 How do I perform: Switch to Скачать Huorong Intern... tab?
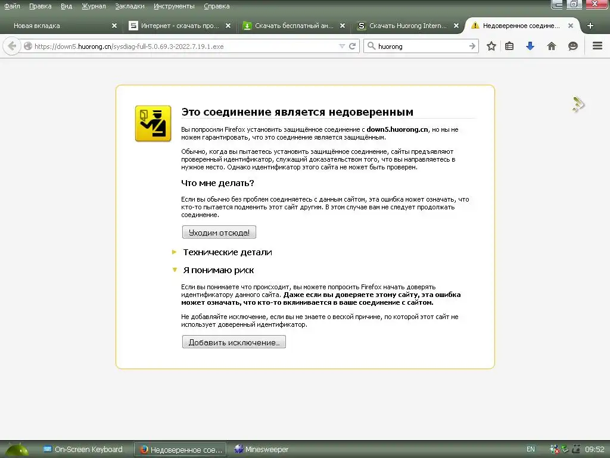click(407, 26)
